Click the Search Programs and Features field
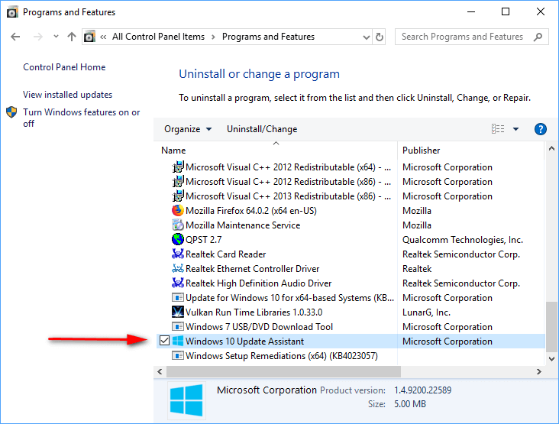 466,37
